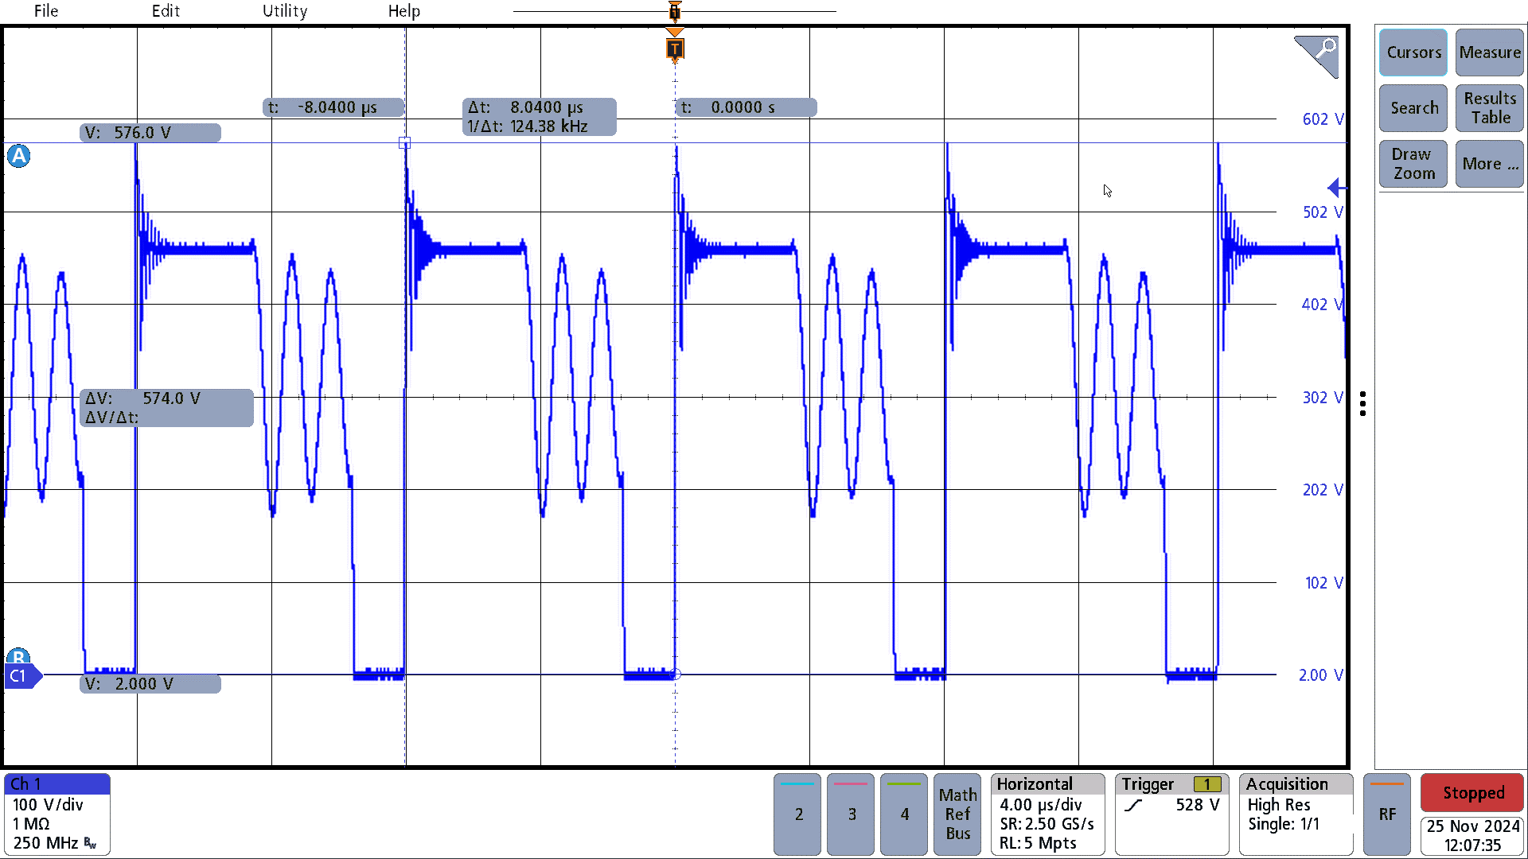The height and width of the screenshot is (859, 1528).
Task: Open the File menu
Action: click(45, 11)
